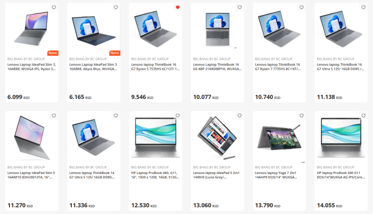Favorite the IdeaPad Slim 5 16ARP10 laptop
This screenshot has height=214, width=373.
point(54,115)
